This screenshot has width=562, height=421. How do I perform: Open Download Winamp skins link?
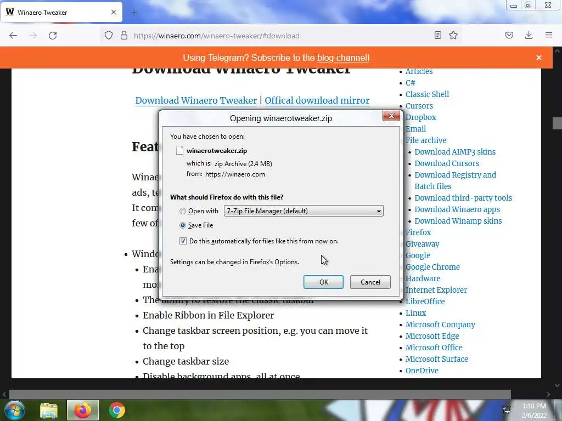[458, 221]
